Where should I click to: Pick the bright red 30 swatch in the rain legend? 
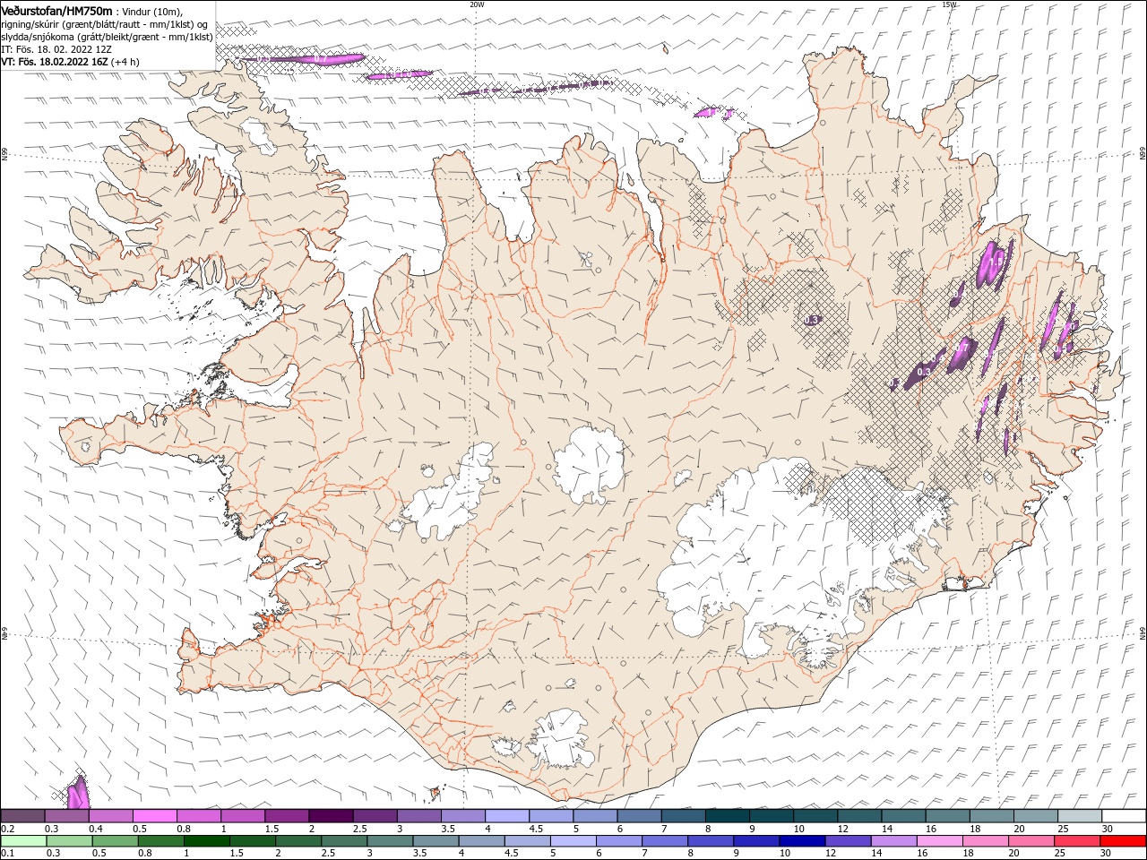pyautogui.click(x=1124, y=841)
